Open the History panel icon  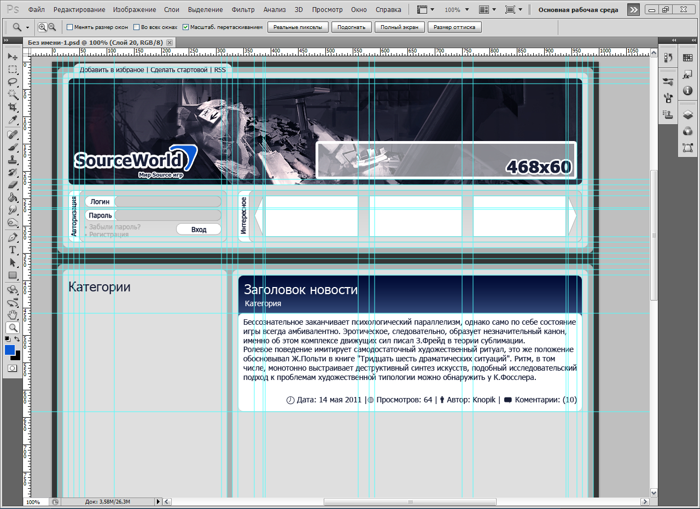[x=668, y=58]
